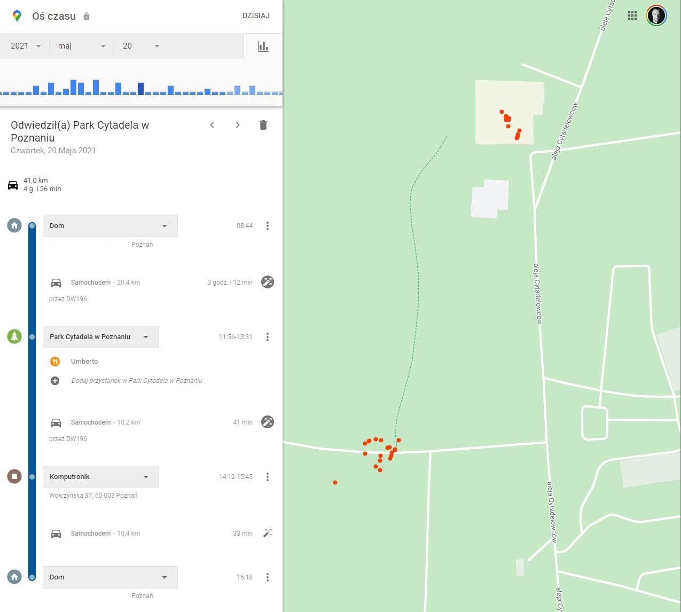
Task: Edit route of 10,2 km drive
Action: (268, 422)
